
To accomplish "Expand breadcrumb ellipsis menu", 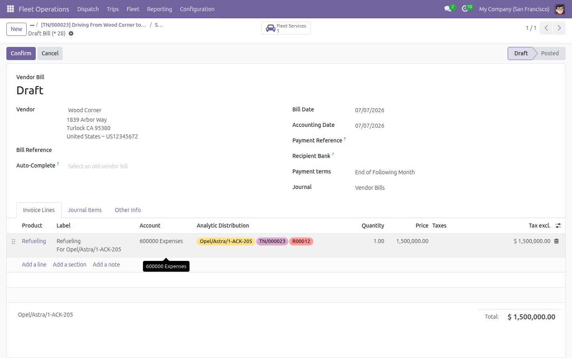I will coord(32,25).
